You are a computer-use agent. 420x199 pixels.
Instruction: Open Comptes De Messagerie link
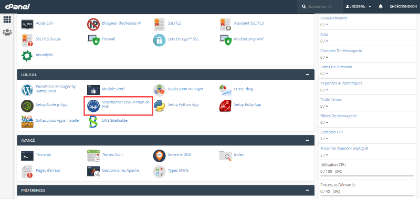[x=341, y=50]
